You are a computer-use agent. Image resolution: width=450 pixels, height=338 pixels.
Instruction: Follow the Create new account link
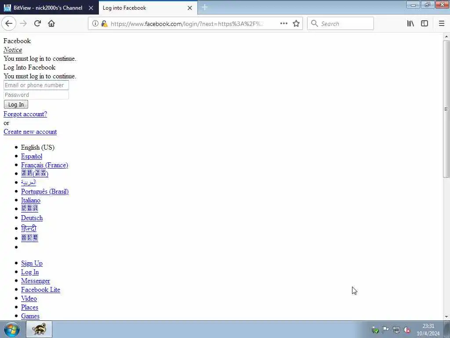click(x=30, y=132)
